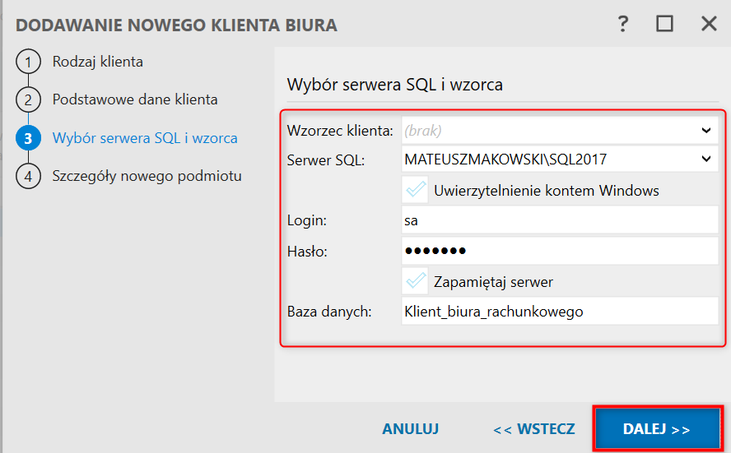Click the help question mark icon
The height and width of the screenshot is (453, 731).
tap(623, 24)
